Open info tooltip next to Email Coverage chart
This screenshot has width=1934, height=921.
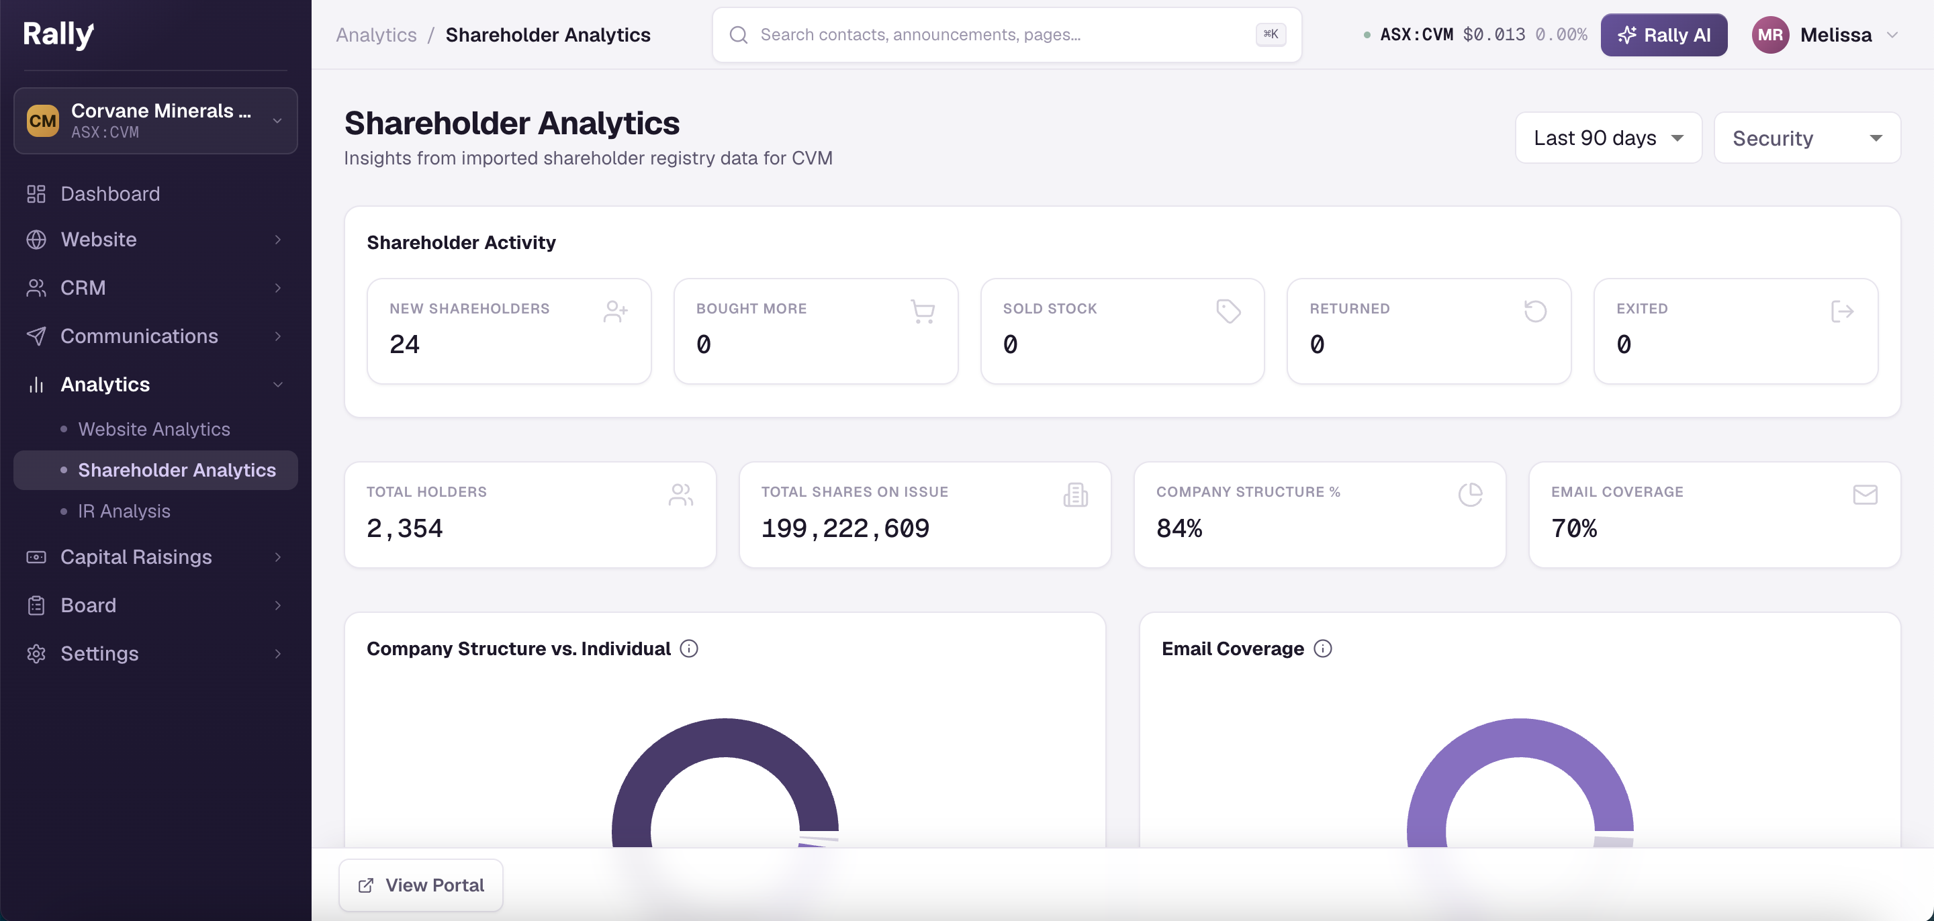(1323, 648)
